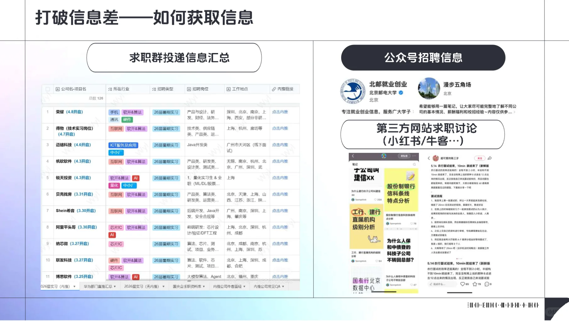
Task: Open the 点击内推 link for 贝壳找房
Action: click(x=280, y=194)
